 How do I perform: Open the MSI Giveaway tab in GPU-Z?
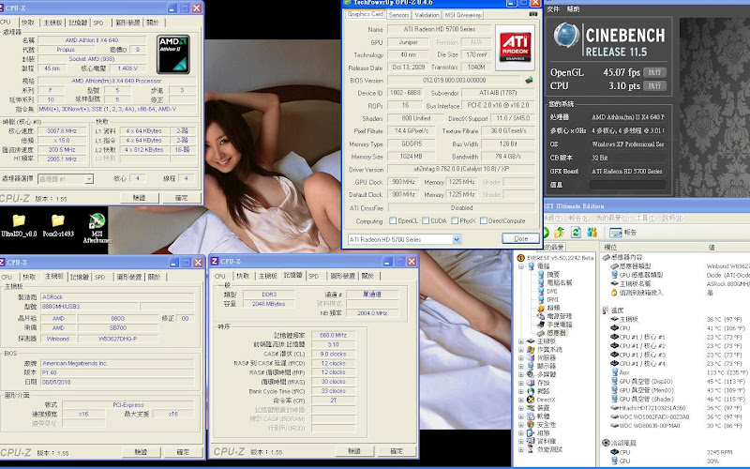point(462,15)
